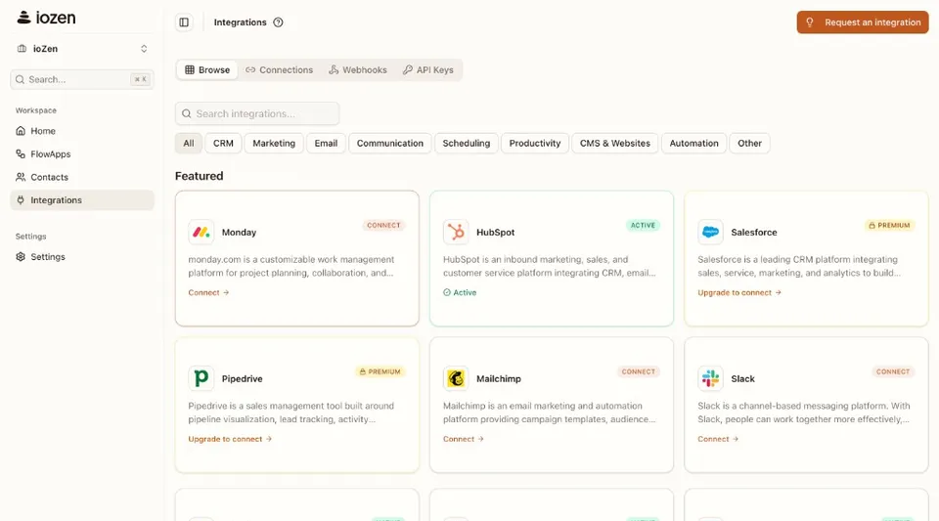Click the ACTIVE badge on HubSpot card

pyautogui.click(x=643, y=226)
